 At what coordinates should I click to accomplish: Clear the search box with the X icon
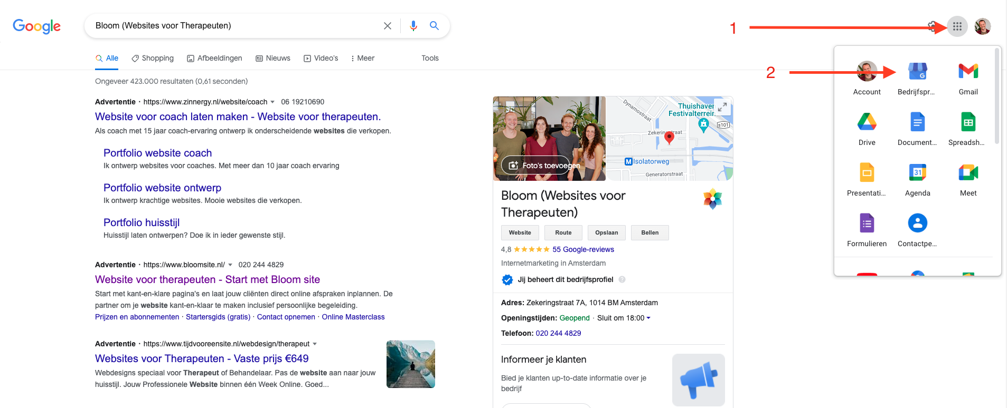pos(387,26)
